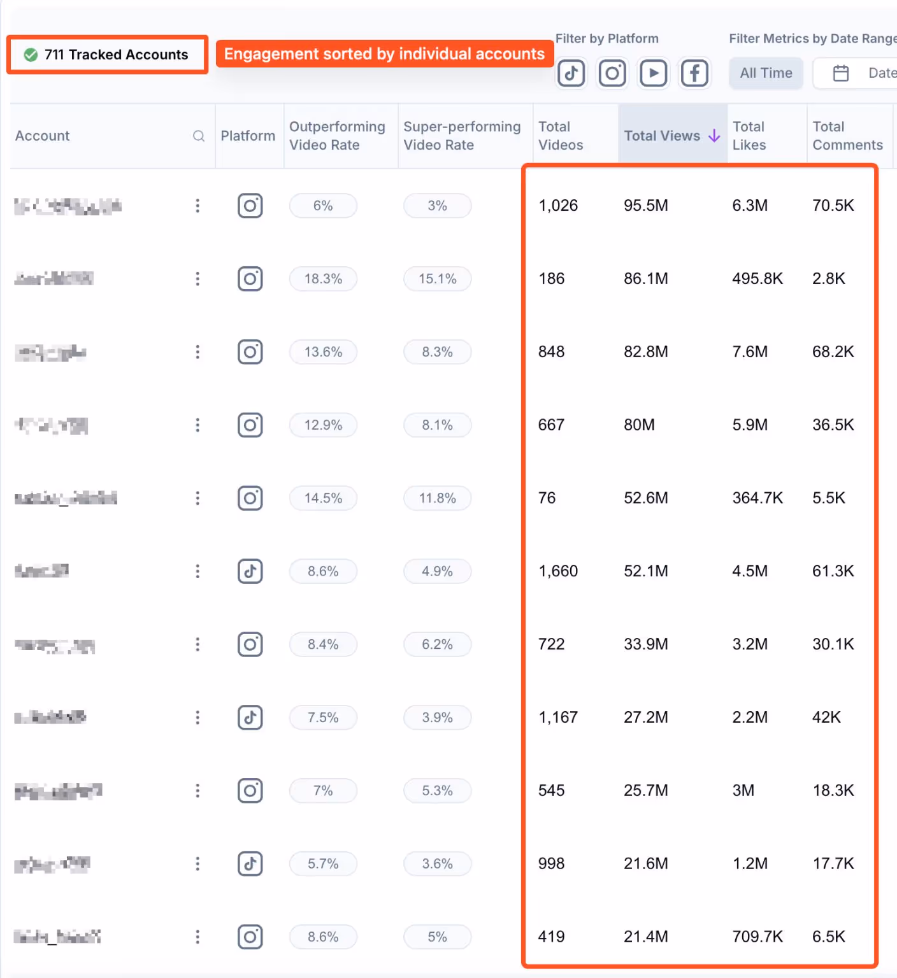Click Instagram icon in 848 videos row
The image size is (897, 978).
(250, 352)
